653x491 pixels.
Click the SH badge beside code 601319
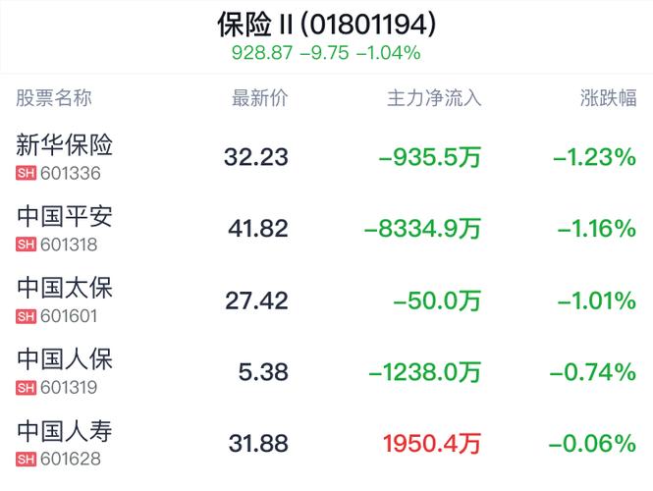point(26,388)
